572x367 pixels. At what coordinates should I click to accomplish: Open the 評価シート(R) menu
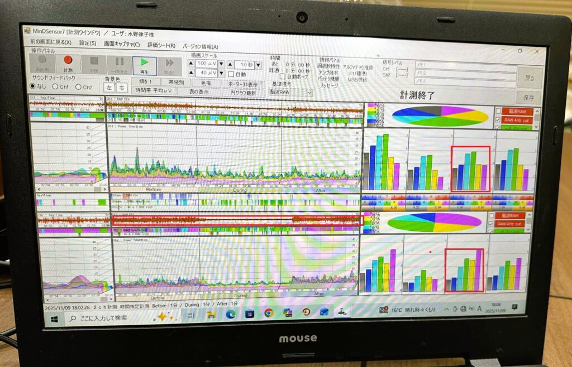[x=161, y=46]
